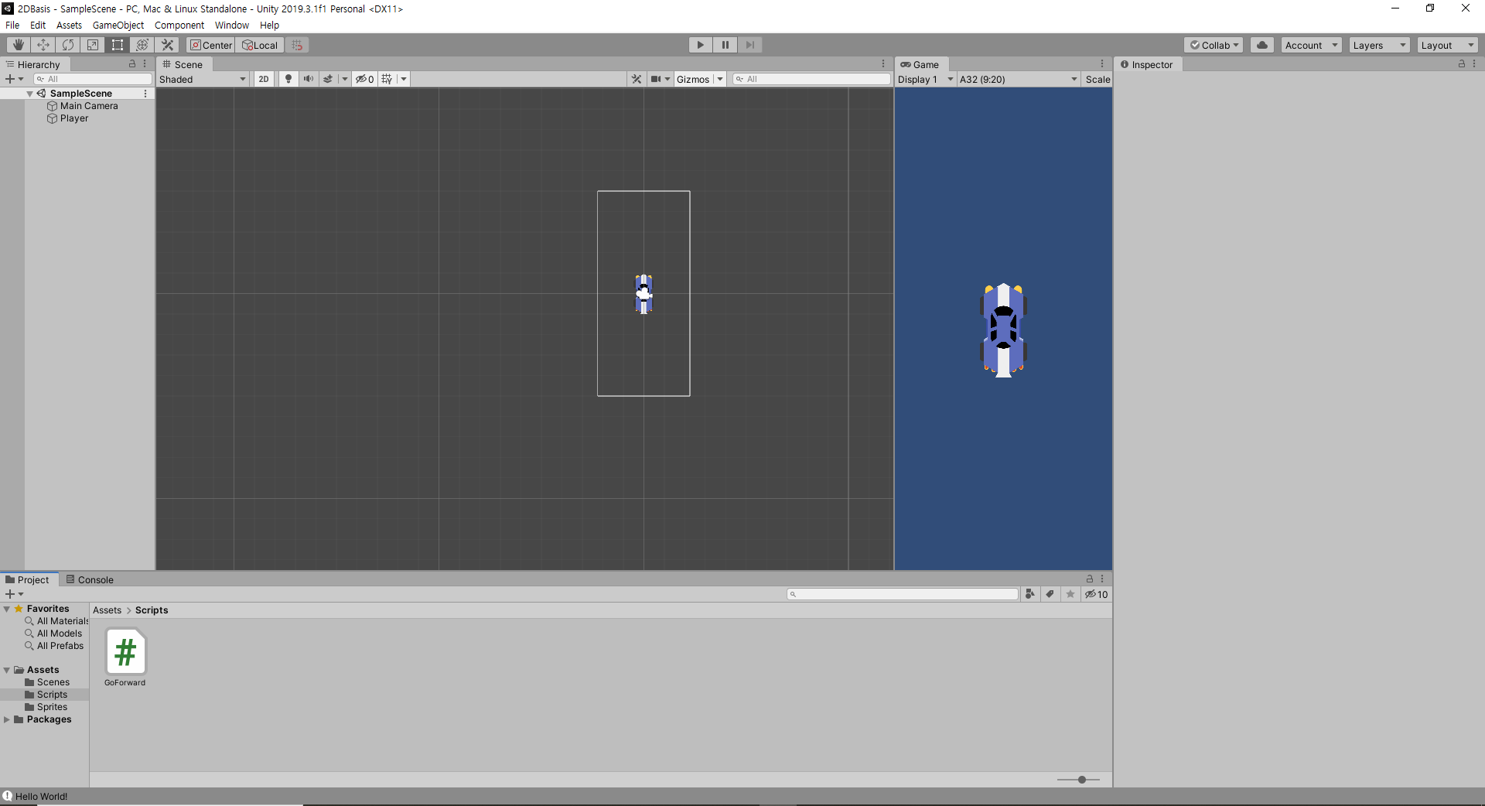Image resolution: width=1485 pixels, height=806 pixels.
Task: Switch to the Project tab
Action: tap(28, 579)
